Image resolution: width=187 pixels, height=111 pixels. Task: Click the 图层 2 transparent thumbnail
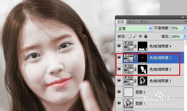[128, 92]
